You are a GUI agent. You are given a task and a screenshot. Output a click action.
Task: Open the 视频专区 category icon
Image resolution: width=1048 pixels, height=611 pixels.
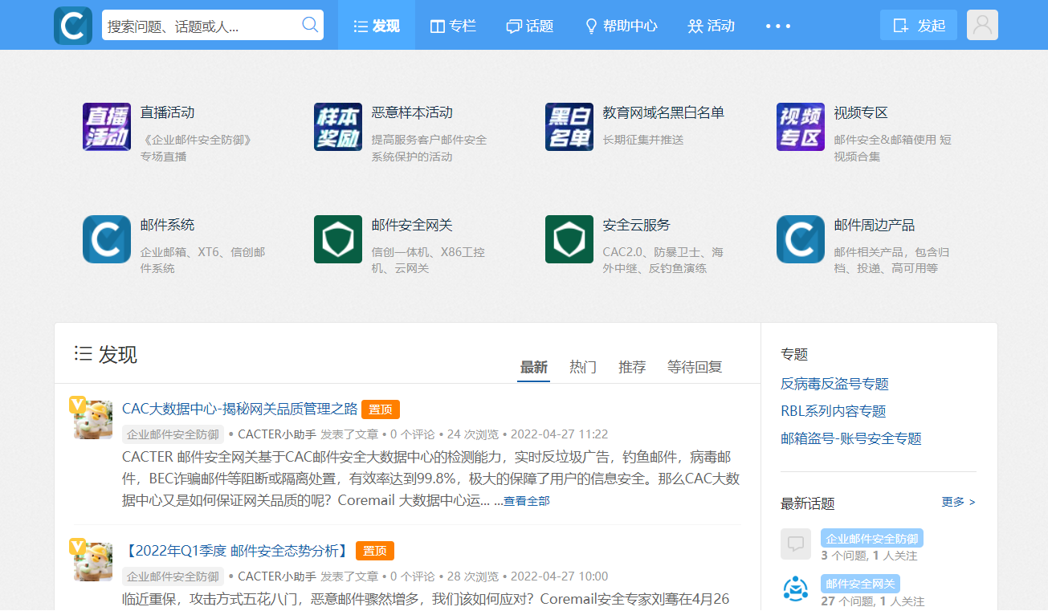pyautogui.click(x=801, y=127)
